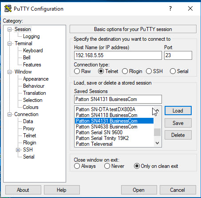The height and width of the screenshot is (198, 201).
Task: Open the Features settings category
Action: (32, 65)
